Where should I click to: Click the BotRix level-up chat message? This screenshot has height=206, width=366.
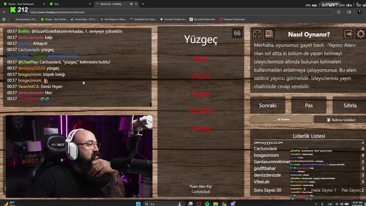point(65,31)
